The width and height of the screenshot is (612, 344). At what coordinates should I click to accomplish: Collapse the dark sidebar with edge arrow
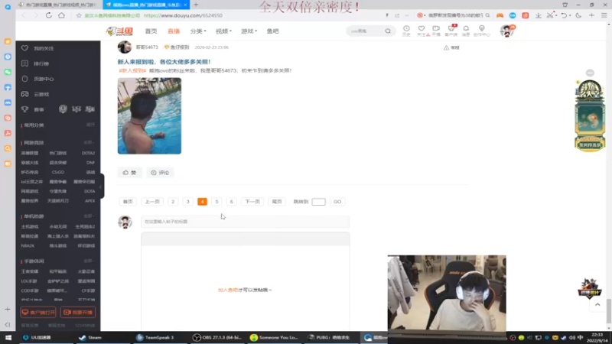click(101, 187)
